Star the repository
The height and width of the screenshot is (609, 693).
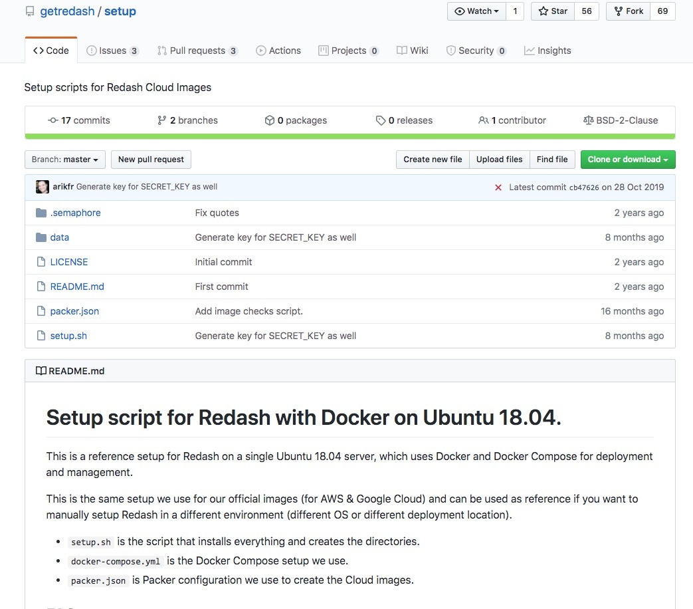click(552, 11)
